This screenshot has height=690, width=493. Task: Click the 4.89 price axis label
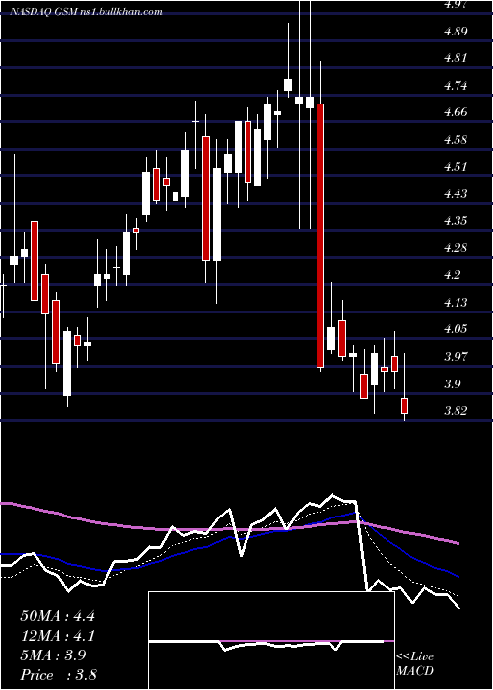pyautogui.click(x=456, y=31)
